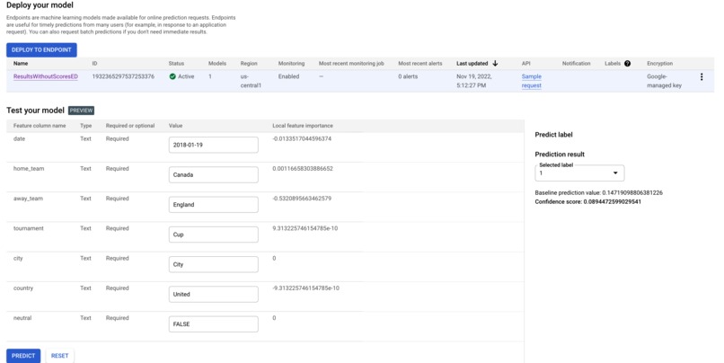Click the Enabled monitoring cell
Viewport: 724px width, 363px height.
(x=288, y=76)
